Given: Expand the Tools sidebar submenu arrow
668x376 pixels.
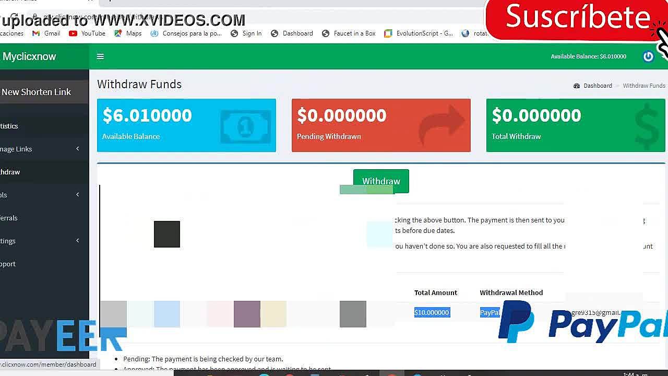Looking at the screenshot, I should tap(77, 195).
